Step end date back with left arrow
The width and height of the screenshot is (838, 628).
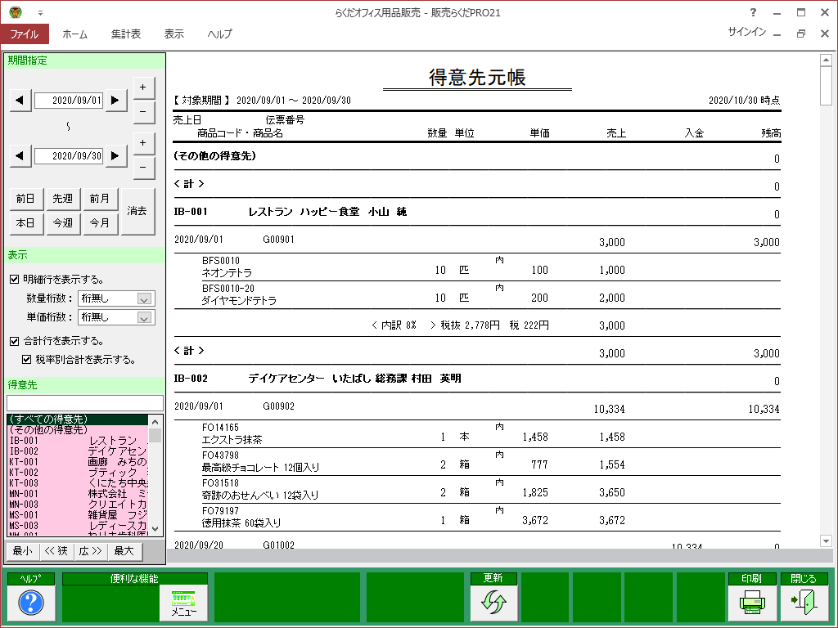[20, 155]
